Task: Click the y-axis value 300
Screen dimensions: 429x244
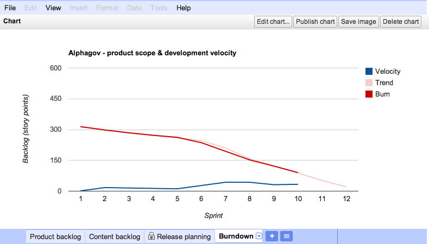Action: point(55,130)
